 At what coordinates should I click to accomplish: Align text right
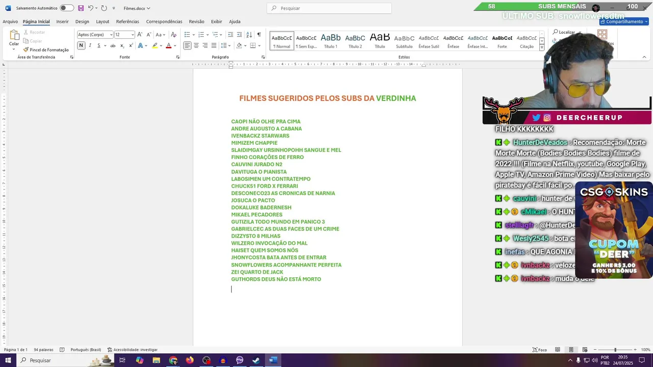[205, 45]
